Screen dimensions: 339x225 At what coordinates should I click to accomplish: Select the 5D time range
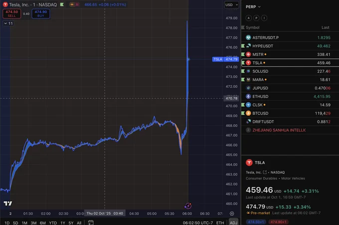[x=15, y=223]
